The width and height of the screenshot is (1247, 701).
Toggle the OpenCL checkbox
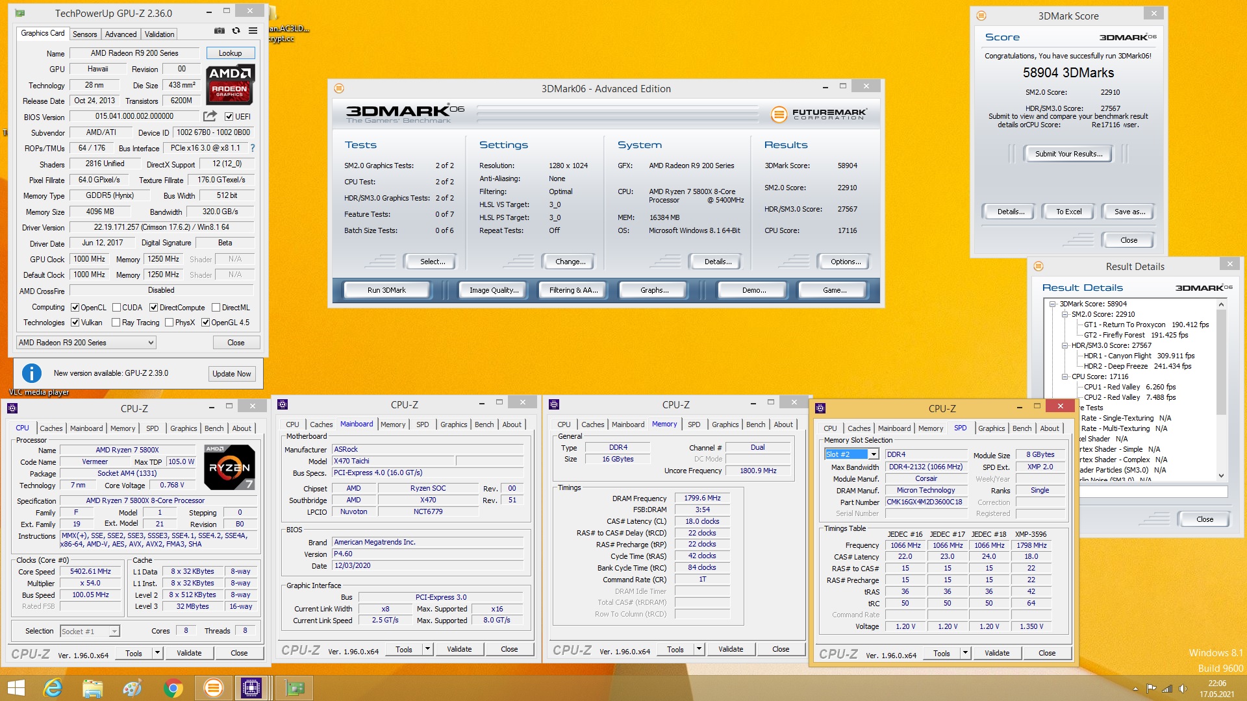click(x=75, y=308)
